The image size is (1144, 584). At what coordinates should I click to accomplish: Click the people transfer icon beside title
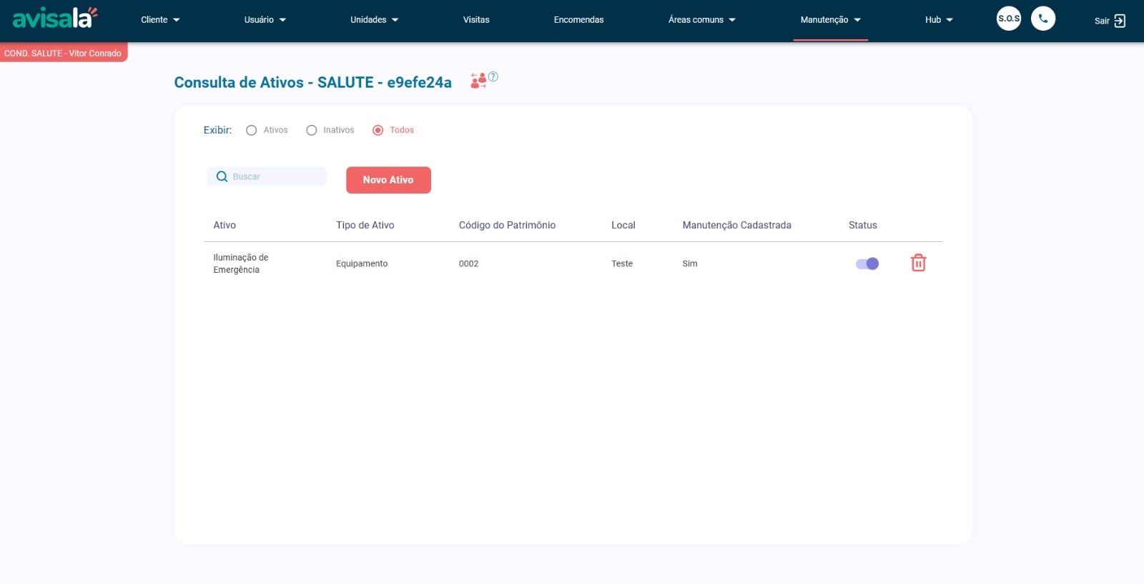pyautogui.click(x=478, y=81)
